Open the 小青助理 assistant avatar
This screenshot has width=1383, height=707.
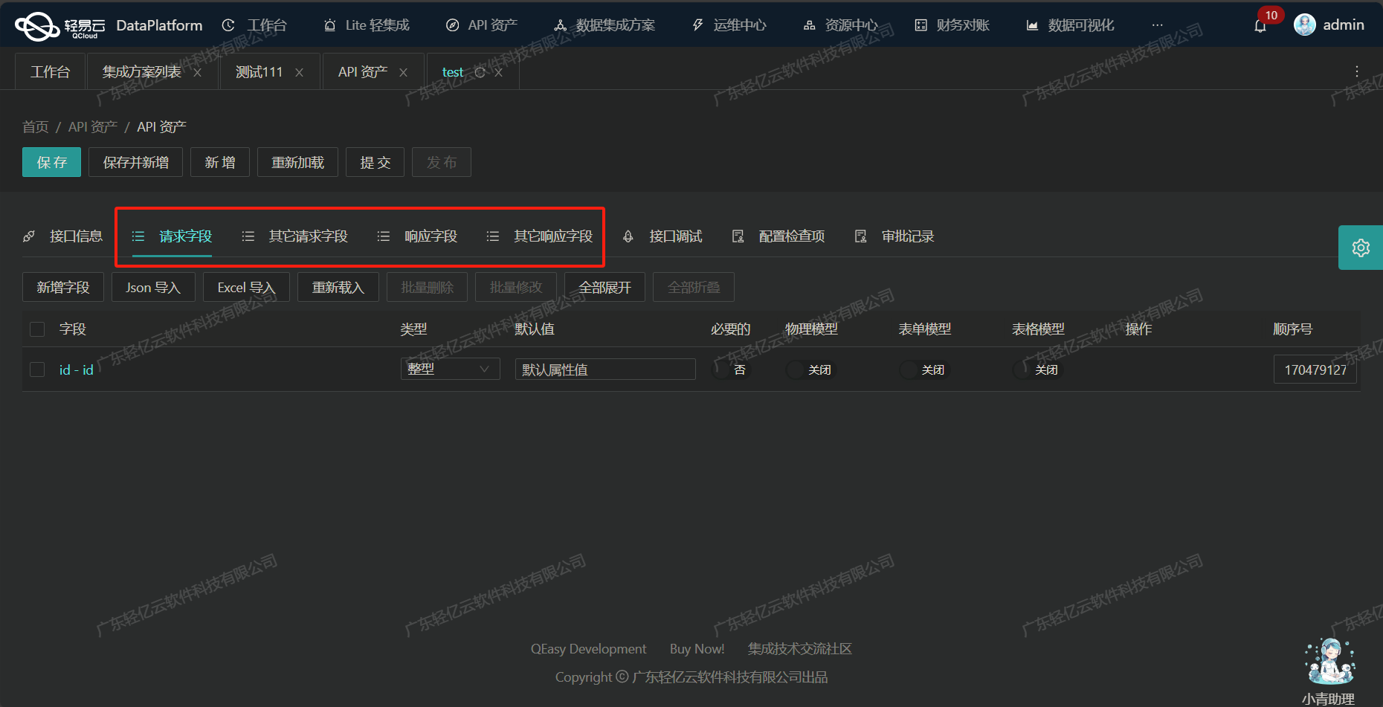1330,662
